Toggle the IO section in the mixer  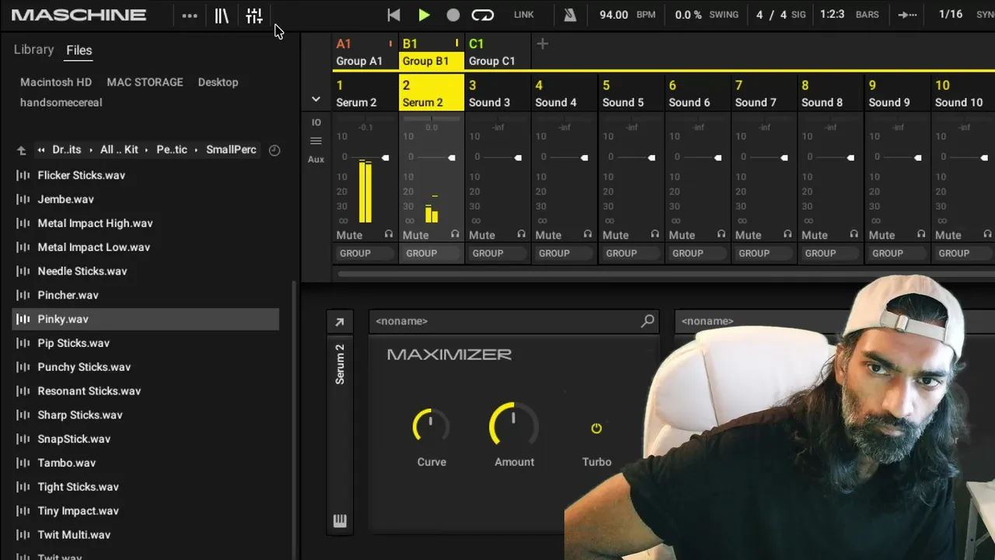coord(316,122)
